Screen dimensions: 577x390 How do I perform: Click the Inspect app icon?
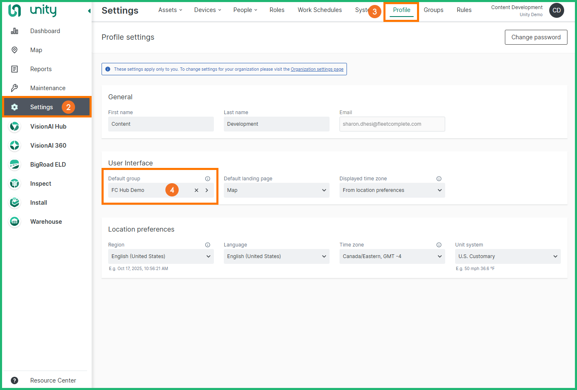tap(15, 184)
